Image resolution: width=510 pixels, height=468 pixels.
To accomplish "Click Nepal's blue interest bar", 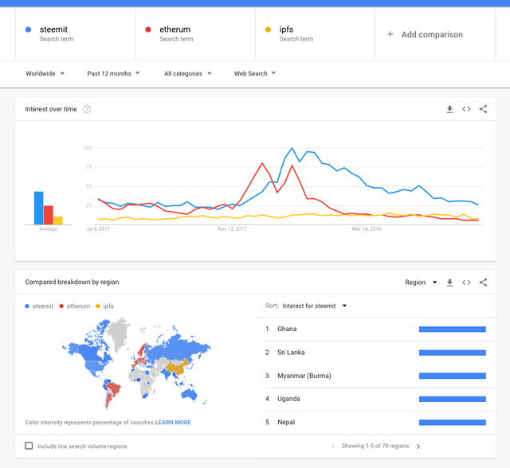I will [453, 423].
